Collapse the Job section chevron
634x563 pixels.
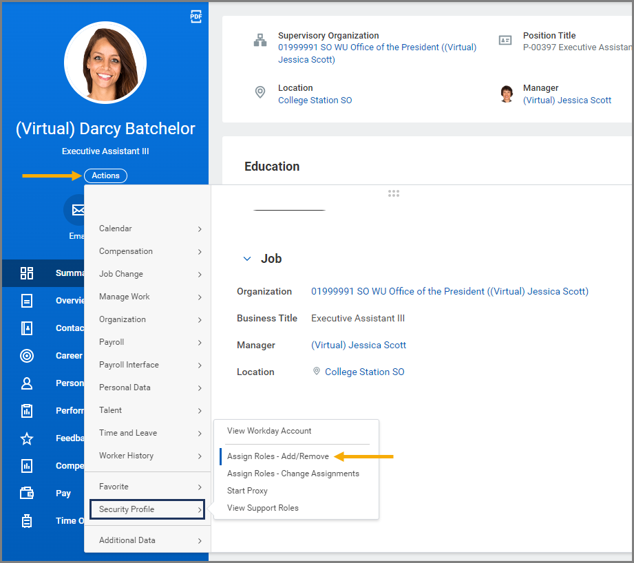[247, 259]
